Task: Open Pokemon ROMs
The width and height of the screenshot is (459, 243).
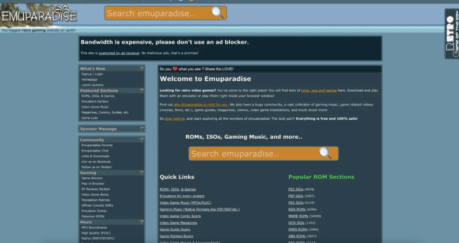Action: [x=93, y=217]
